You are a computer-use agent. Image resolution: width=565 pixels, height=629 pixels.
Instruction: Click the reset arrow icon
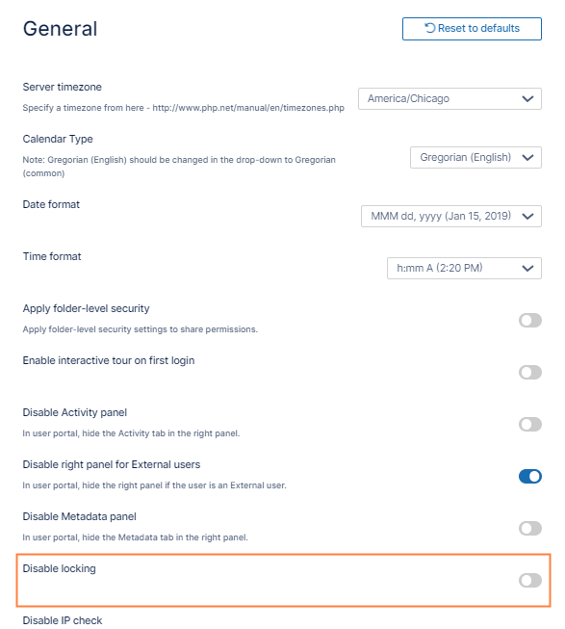429,28
